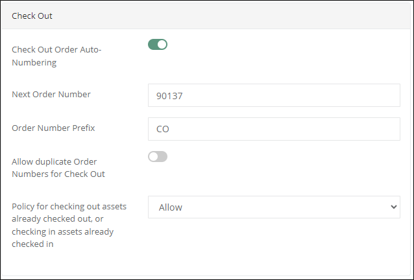Click the Next Order Number field
This screenshot has width=414, height=280.
(274, 95)
